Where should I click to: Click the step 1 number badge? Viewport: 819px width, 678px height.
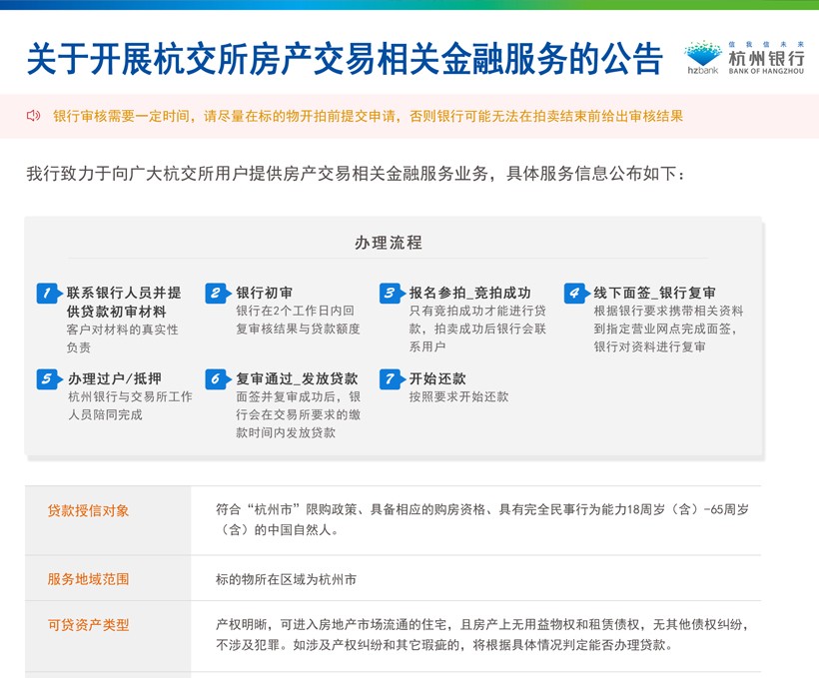click(x=48, y=294)
